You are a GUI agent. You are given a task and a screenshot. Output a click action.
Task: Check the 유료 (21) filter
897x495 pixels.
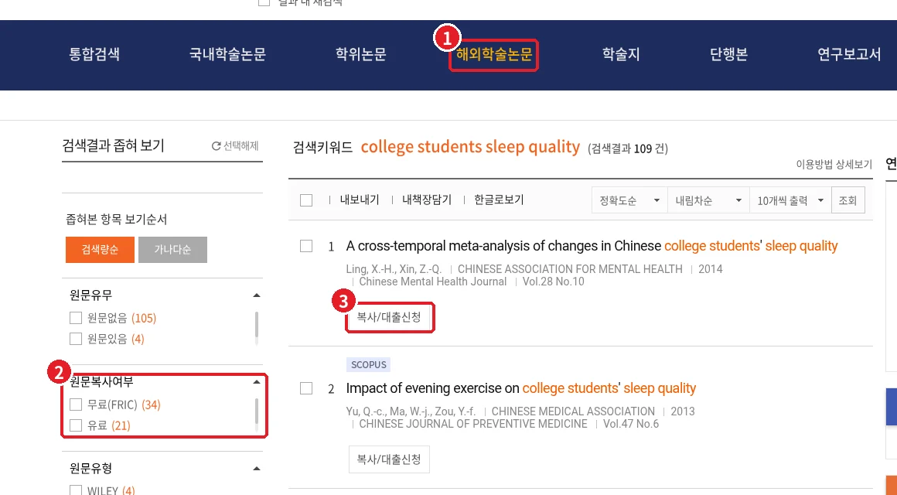click(x=76, y=425)
